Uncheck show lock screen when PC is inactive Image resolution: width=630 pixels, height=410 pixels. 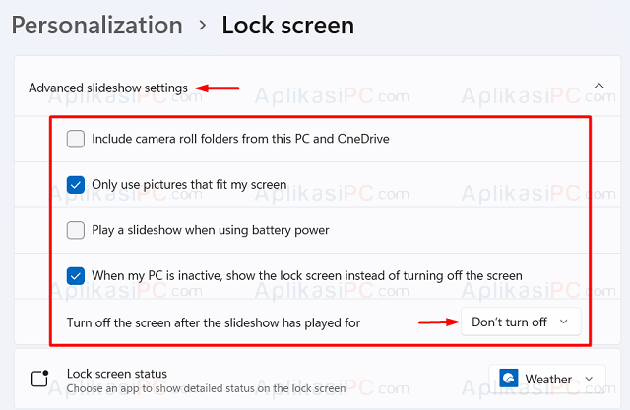tap(76, 276)
